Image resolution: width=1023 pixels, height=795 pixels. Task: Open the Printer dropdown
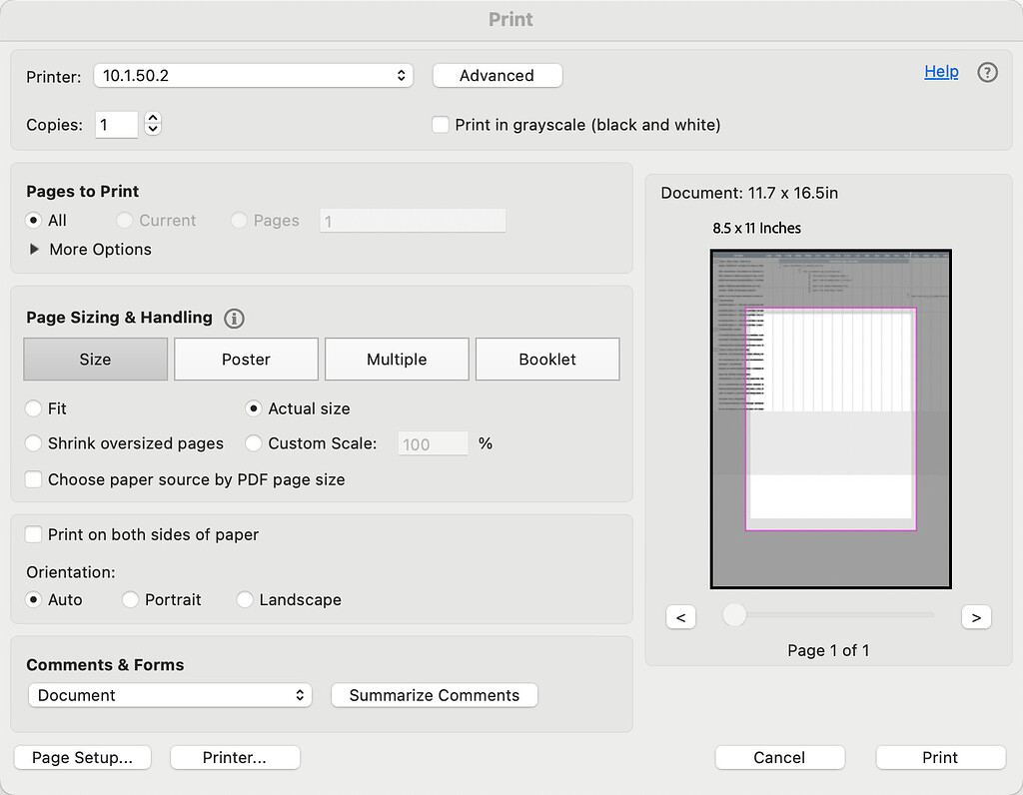click(253, 75)
